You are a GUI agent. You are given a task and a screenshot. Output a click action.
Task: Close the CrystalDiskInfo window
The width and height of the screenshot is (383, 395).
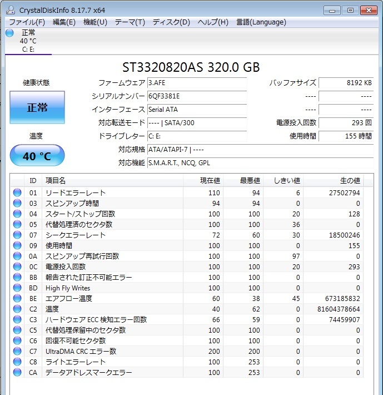[x=369, y=11]
